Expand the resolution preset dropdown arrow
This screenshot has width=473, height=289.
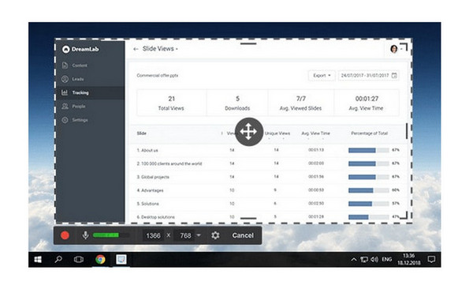(199, 235)
